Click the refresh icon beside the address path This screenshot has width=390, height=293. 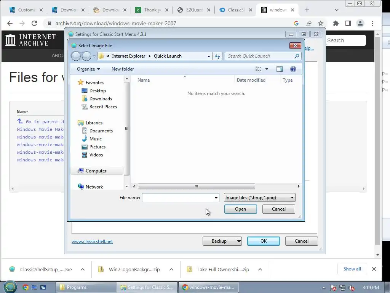point(217,56)
